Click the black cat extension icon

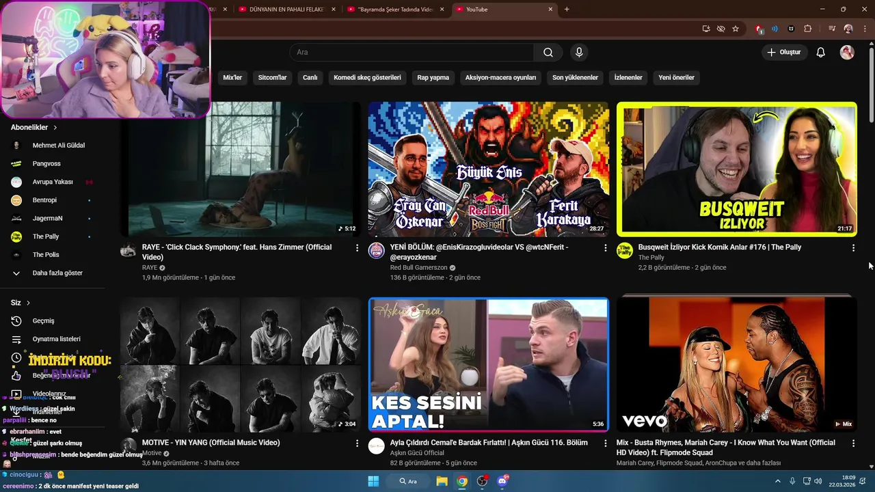(x=791, y=29)
